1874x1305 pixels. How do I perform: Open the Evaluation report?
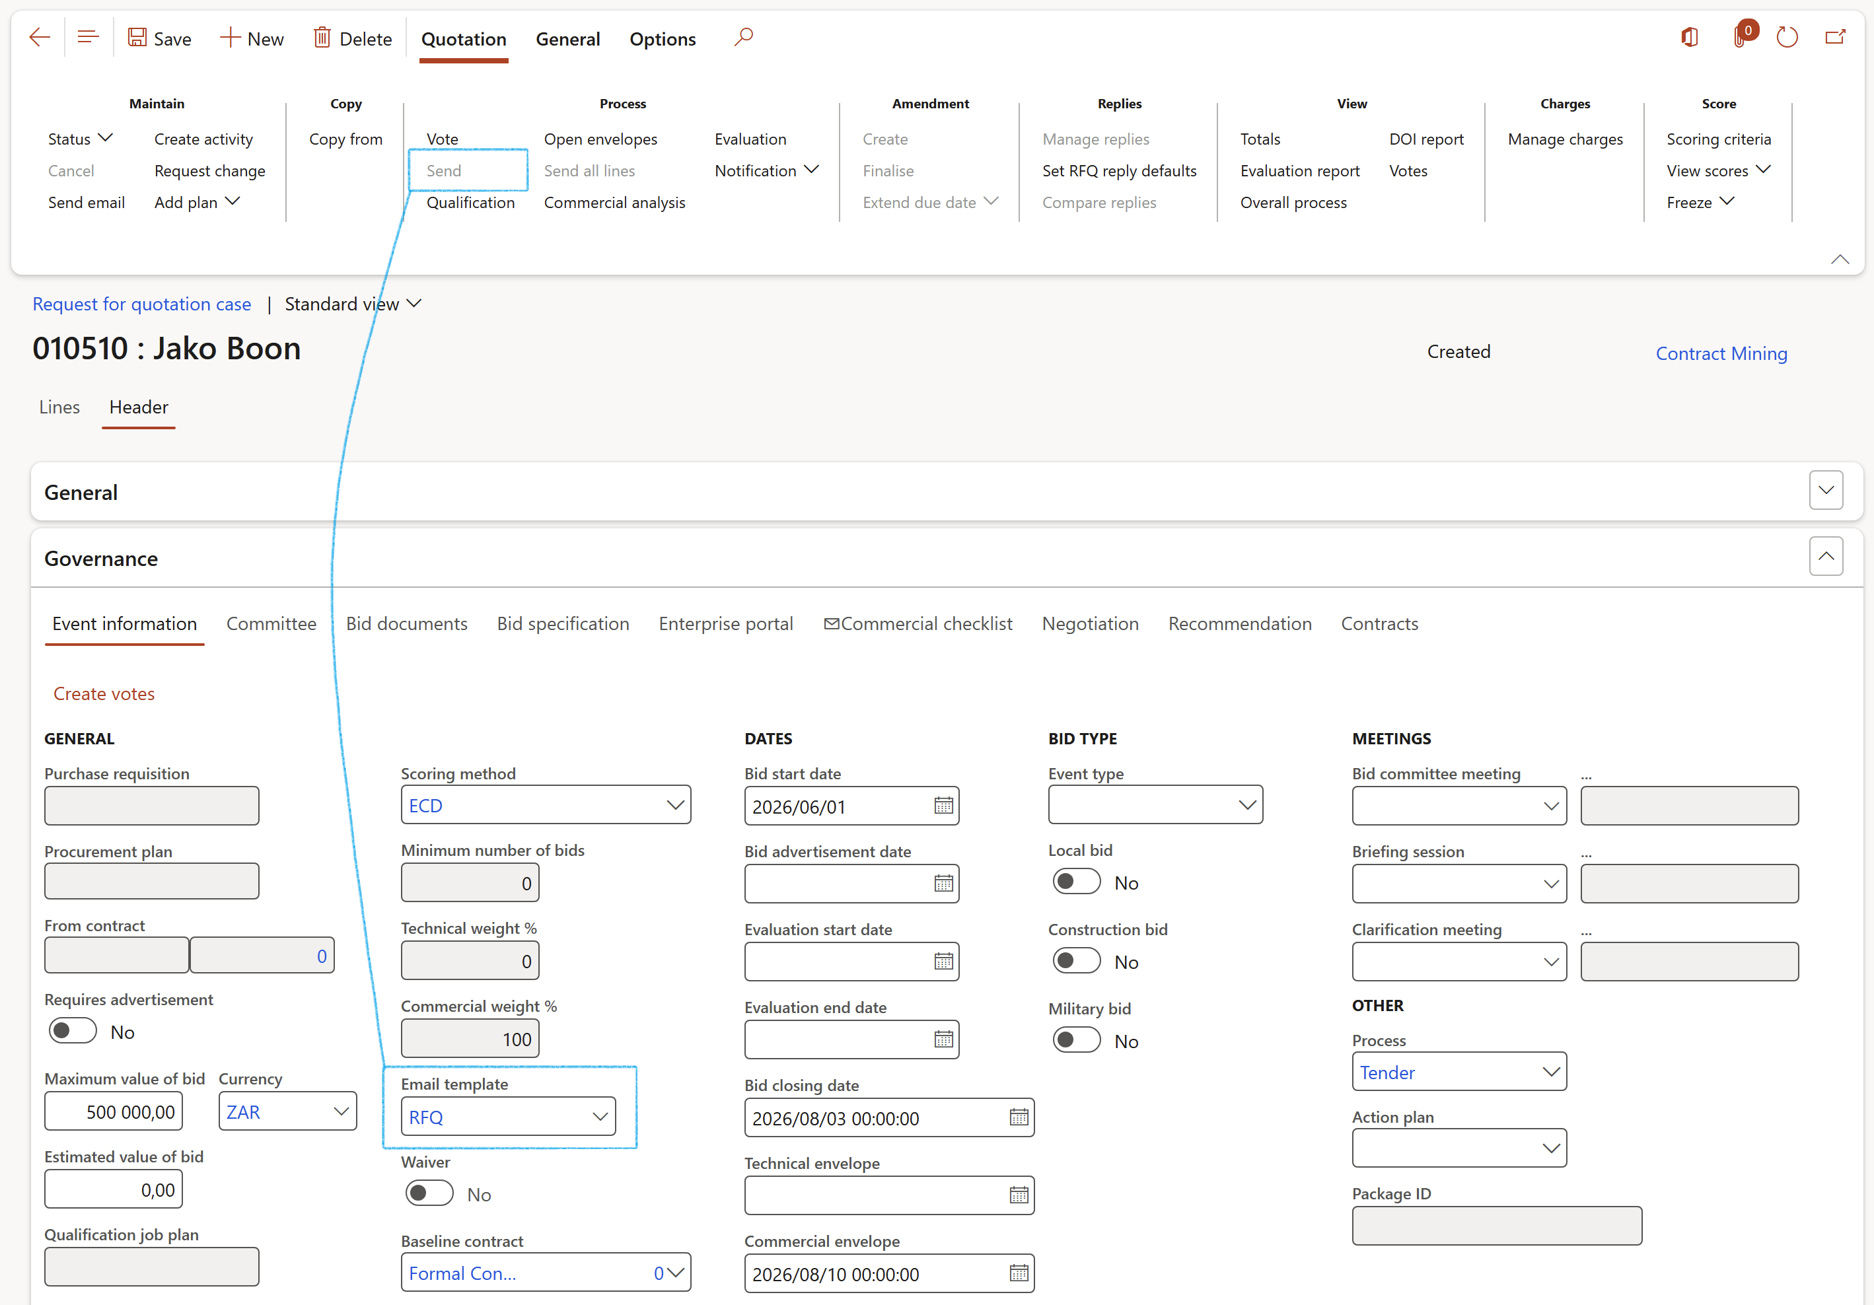[x=1299, y=170]
